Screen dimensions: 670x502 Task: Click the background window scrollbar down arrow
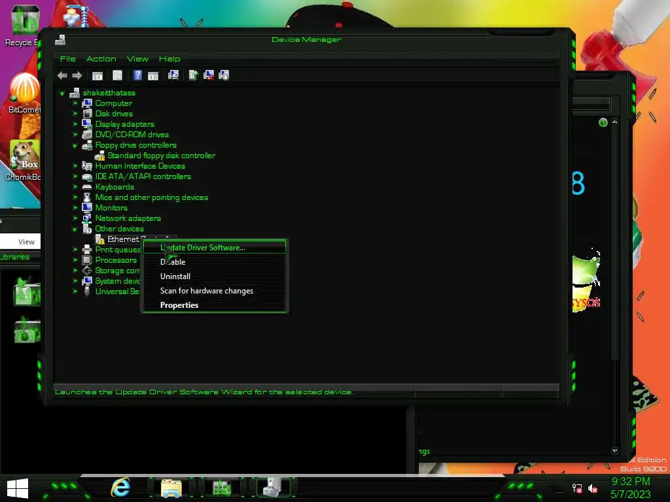click(x=614, y=451)
